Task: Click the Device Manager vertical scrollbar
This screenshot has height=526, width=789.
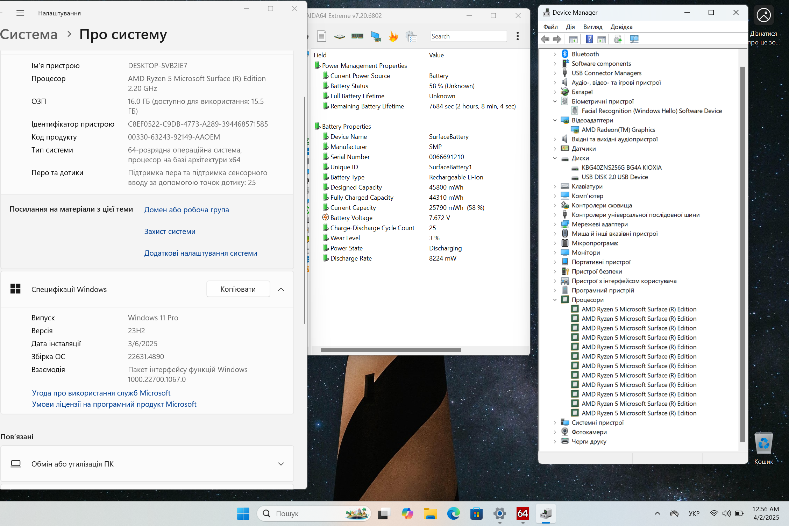Action: click(x=742, y=254)
